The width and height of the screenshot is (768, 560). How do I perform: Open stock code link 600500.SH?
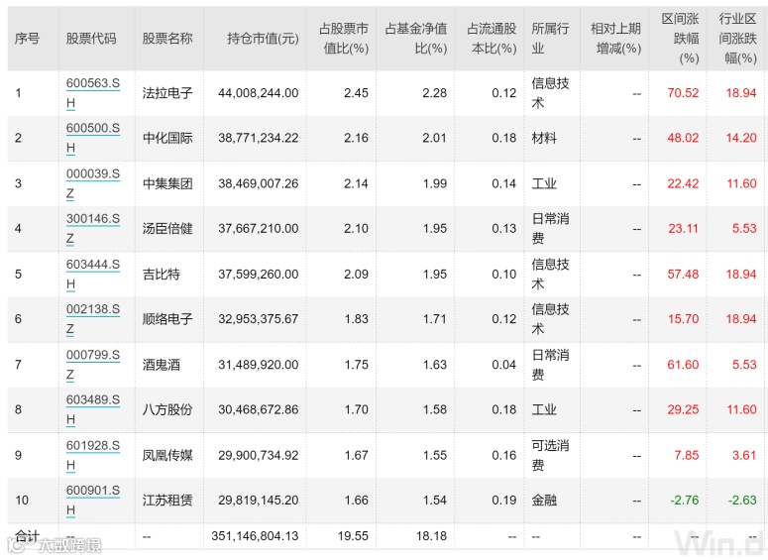pyautogui.click(x=93, y=138)
